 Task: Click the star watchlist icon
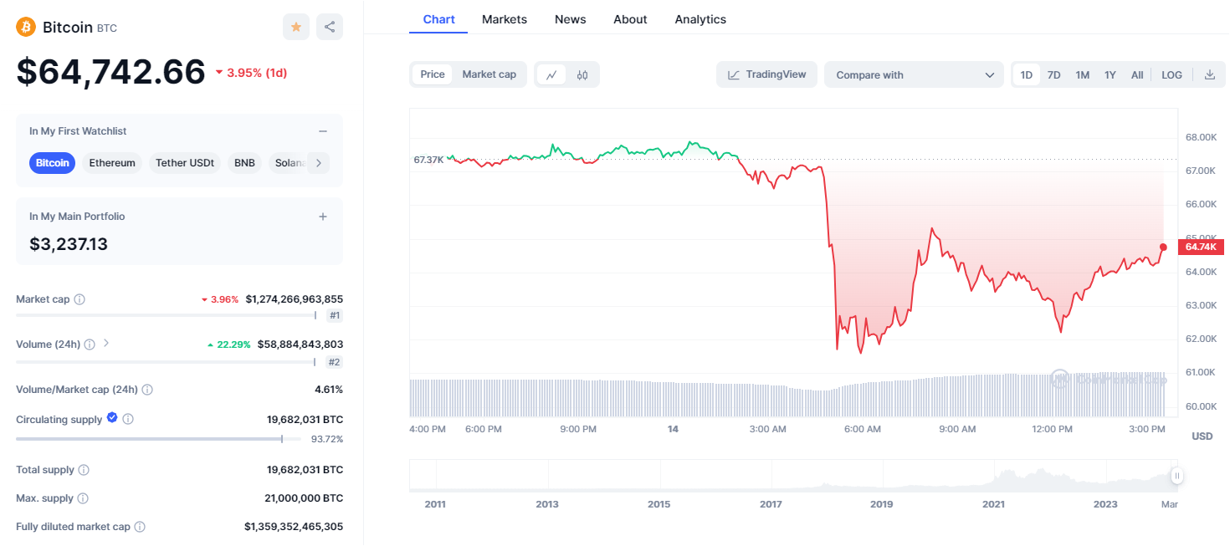pyautogui.click(x=295, y=27)
